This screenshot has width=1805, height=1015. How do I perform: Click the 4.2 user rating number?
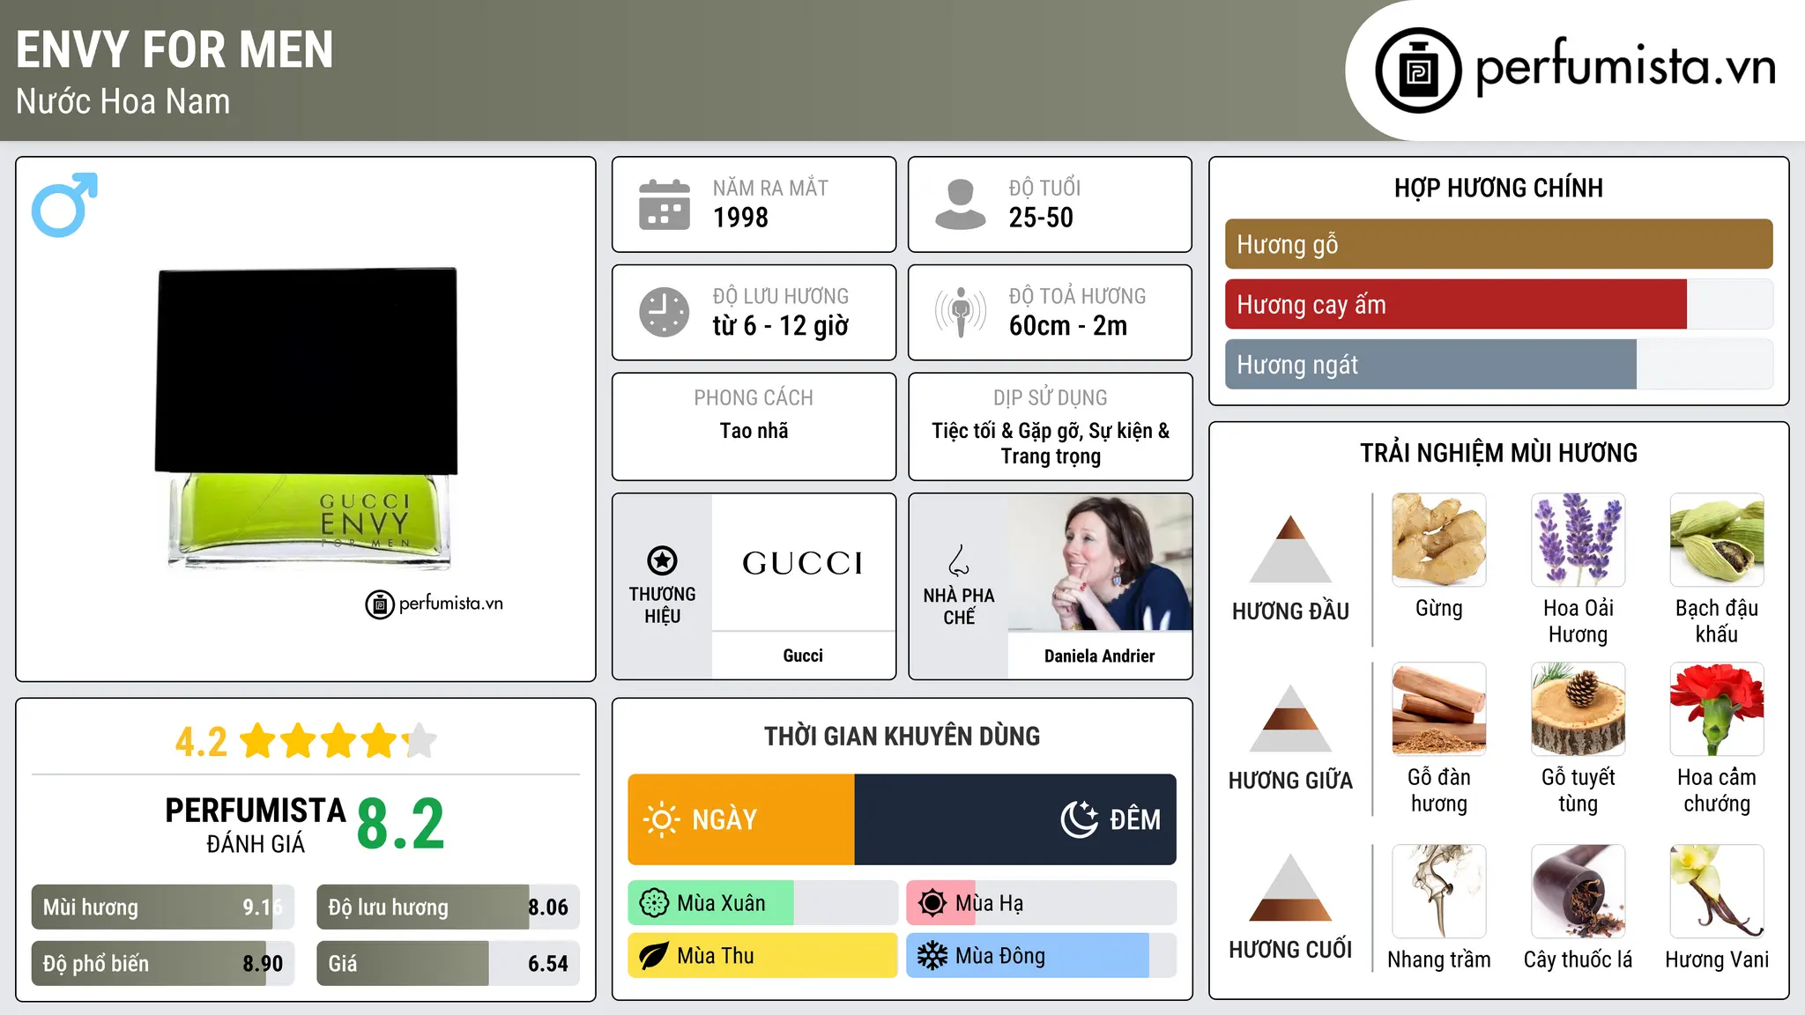coord(201,742)
